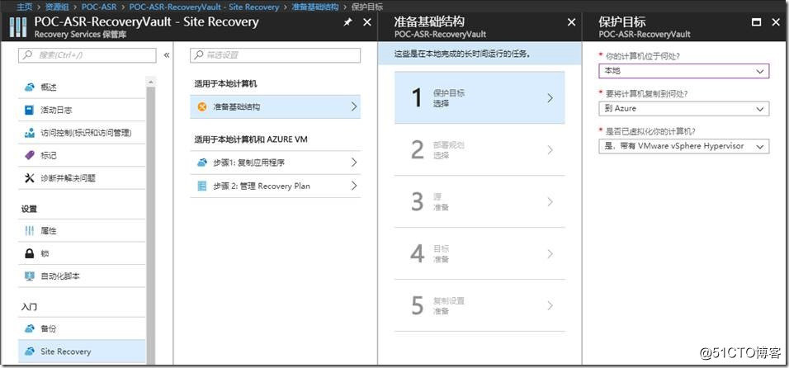789x368 pixels.
Task: Pin the Site Recovery blade
Action: [x=347, y=22]
